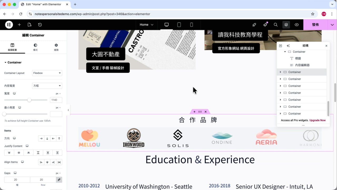The height and width of the screenshot is (190, 337).
Task: Set Align Items to center
Action: coord(47,162)
